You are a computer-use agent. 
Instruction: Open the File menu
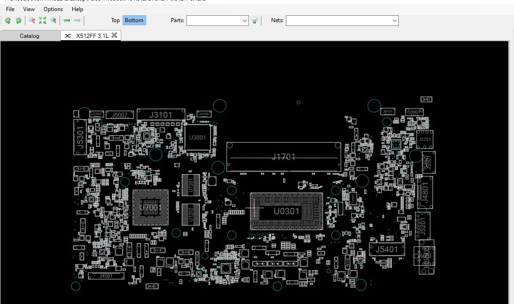10,9
